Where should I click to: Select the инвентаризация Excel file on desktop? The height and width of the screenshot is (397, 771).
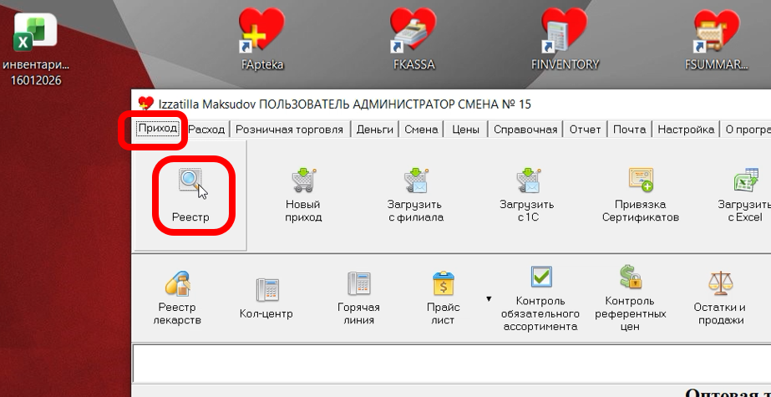(37, 49)
